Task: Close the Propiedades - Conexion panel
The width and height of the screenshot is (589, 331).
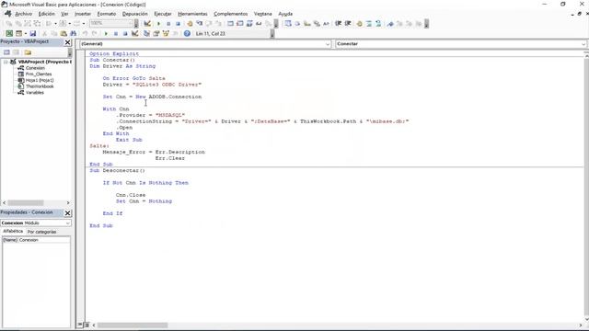Action: tap(67, 213)
